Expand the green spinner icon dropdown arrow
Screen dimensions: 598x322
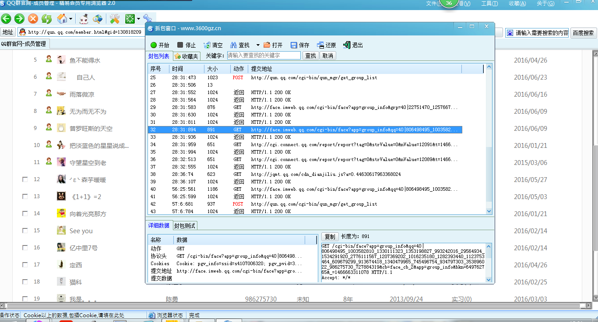138,19
